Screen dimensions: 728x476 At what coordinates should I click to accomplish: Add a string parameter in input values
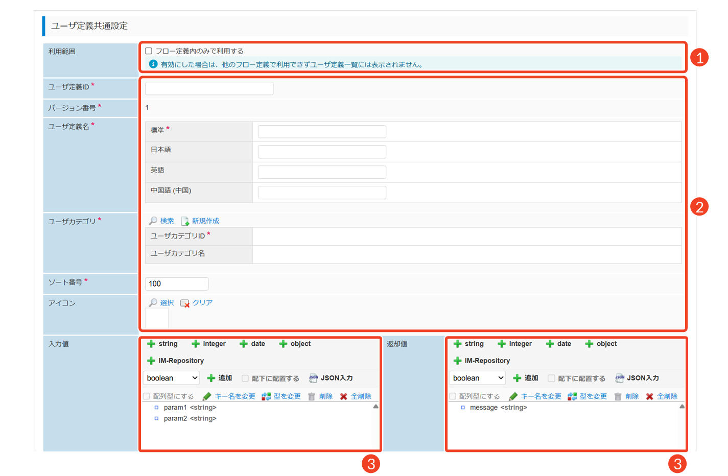[162, 344]
